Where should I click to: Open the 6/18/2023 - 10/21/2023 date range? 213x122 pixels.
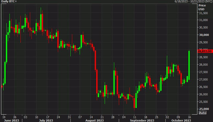[x=193, y=1]
